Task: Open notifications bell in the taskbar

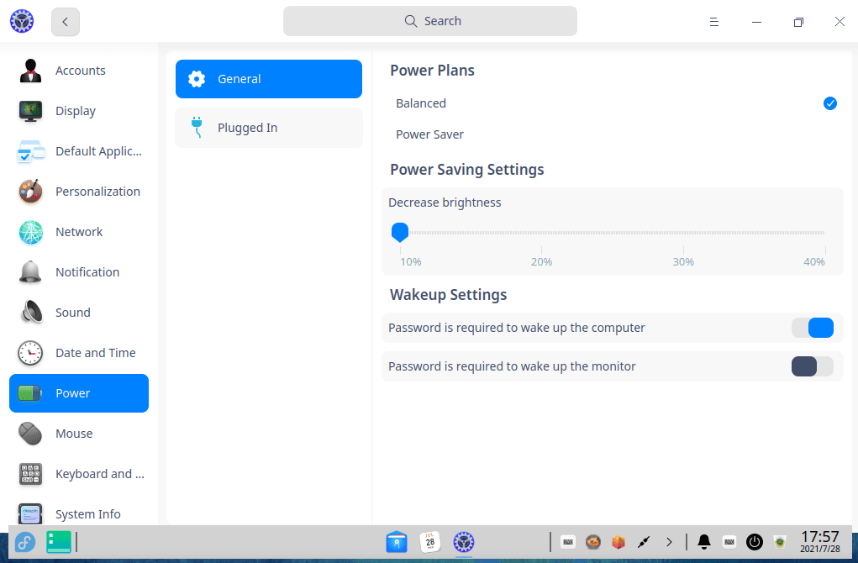Action: point(704,542)
